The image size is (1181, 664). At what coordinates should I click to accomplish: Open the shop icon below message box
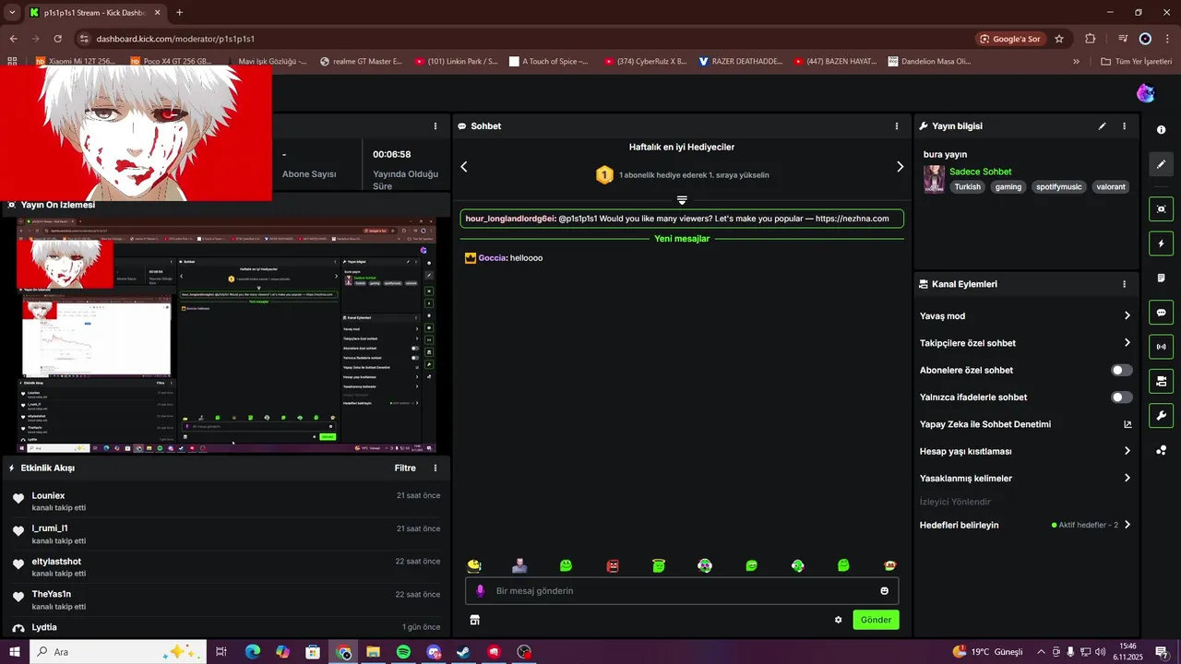(475, 620)
